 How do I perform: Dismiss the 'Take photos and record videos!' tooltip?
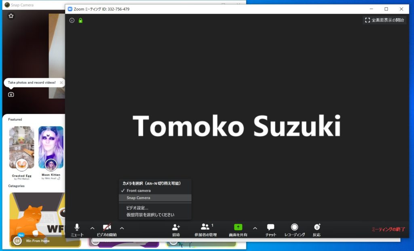[x=61, y=82]
